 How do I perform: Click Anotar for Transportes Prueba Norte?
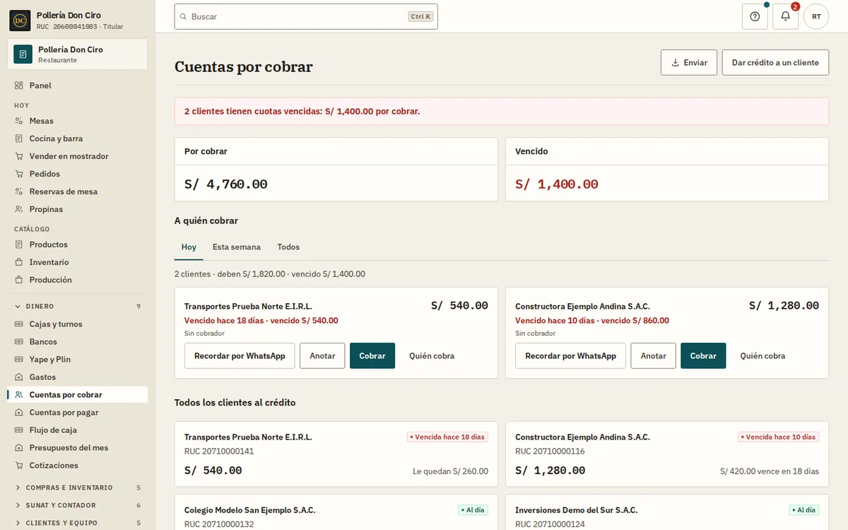click(x=322, y=355)
